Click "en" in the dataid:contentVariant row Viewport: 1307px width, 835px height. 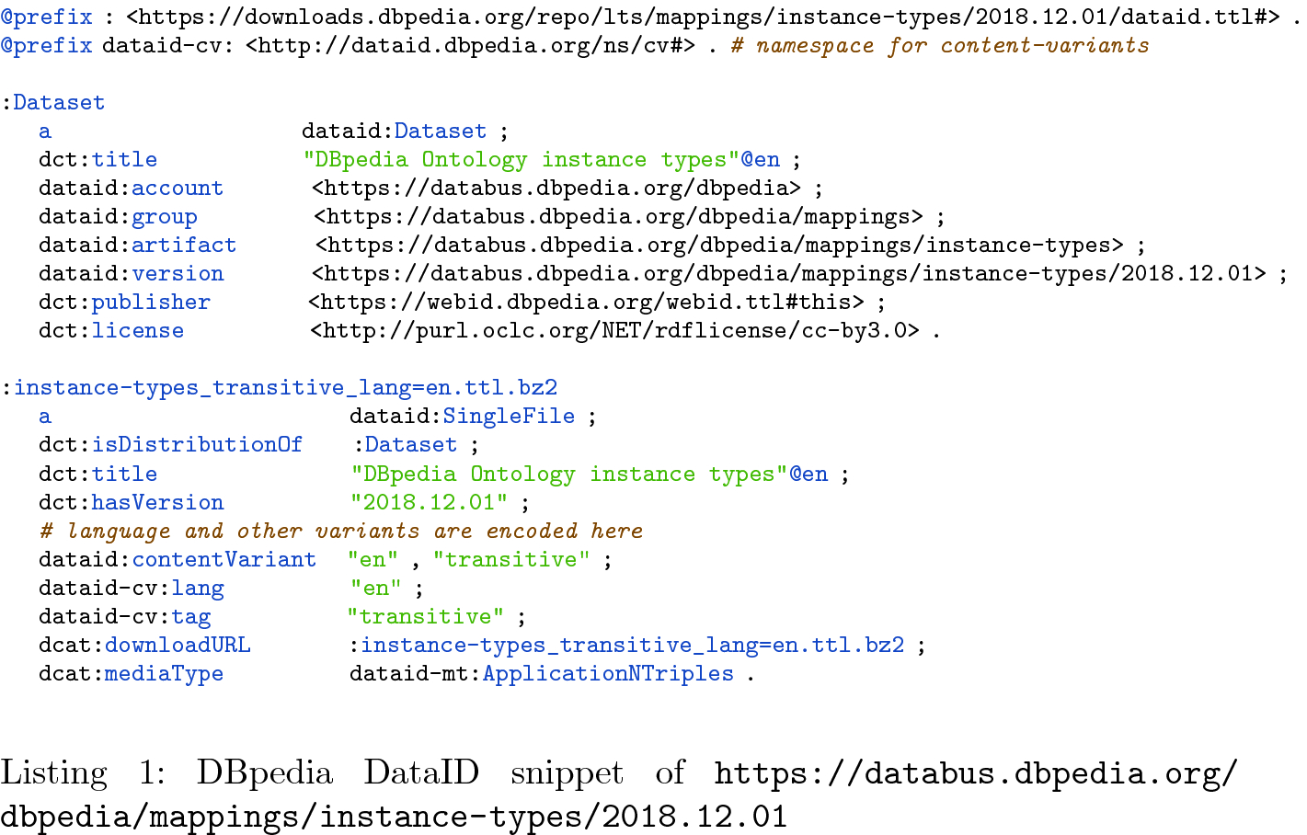point(373,559)
